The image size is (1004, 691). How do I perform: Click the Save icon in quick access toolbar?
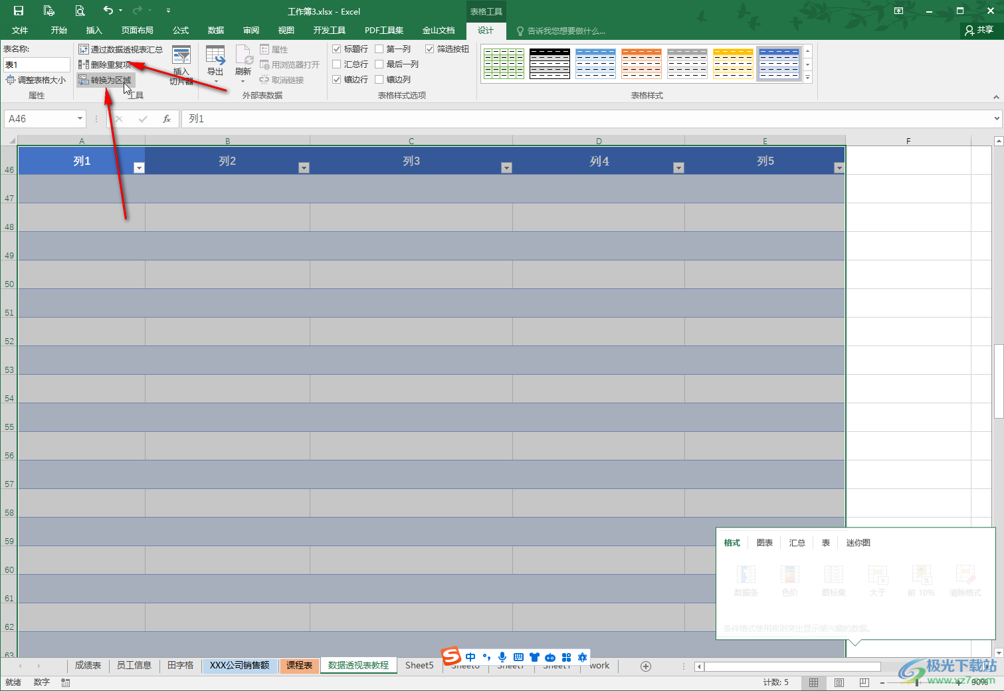(x=19, y=11)
